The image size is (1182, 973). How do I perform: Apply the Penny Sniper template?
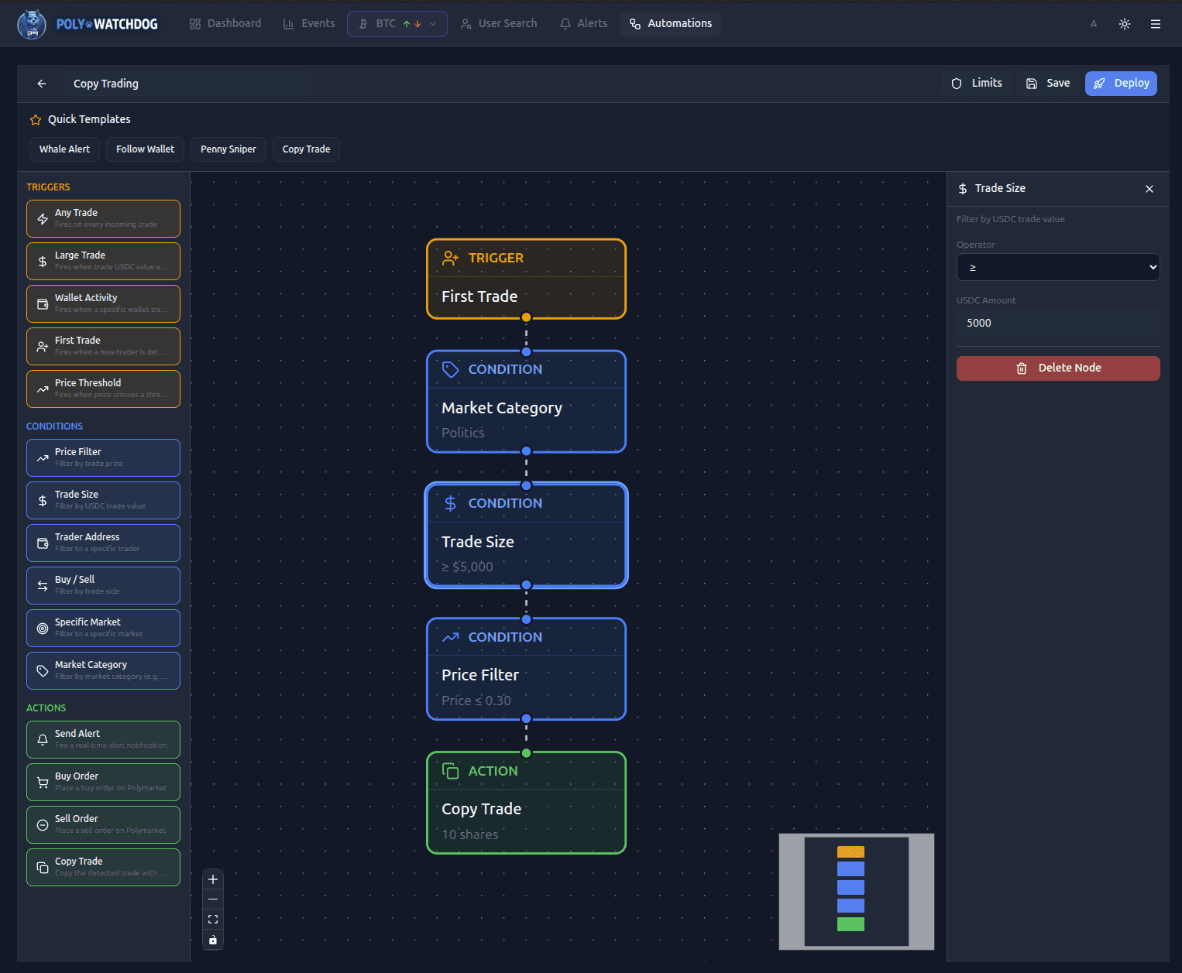[228, 149]
